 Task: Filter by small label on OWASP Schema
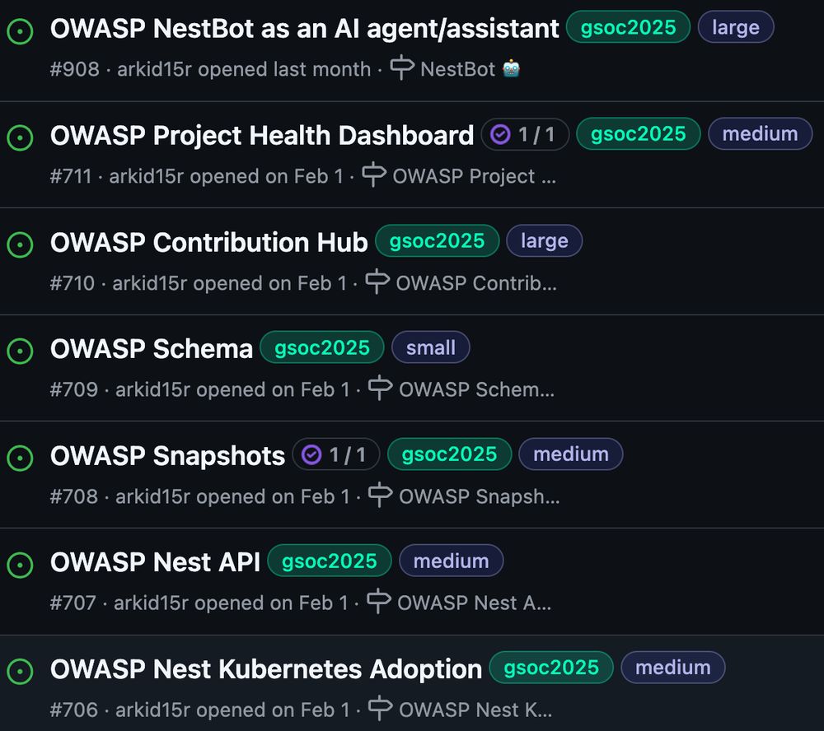[430, 347]
